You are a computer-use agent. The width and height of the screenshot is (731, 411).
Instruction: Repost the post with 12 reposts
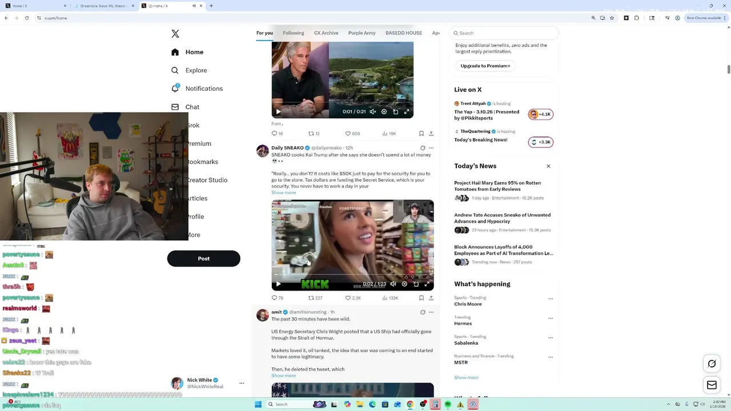[314, 134]
